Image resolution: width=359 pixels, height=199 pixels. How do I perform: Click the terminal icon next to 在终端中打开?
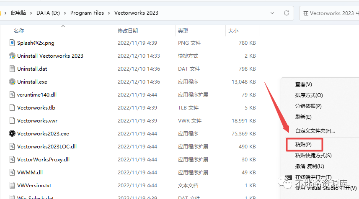tap(289, 177)
